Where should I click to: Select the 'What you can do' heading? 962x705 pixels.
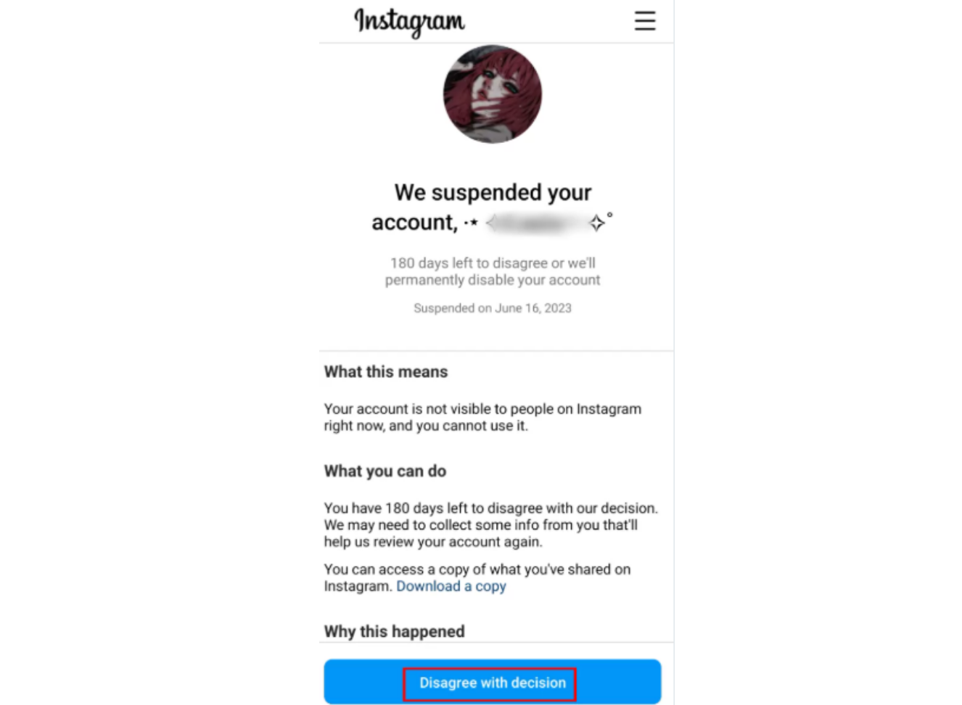pos(385,471)
